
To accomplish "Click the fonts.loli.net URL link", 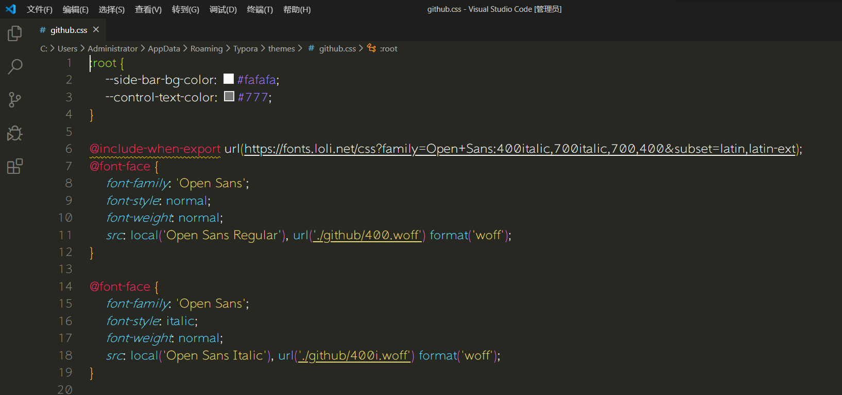I will [x=520, y=149].
